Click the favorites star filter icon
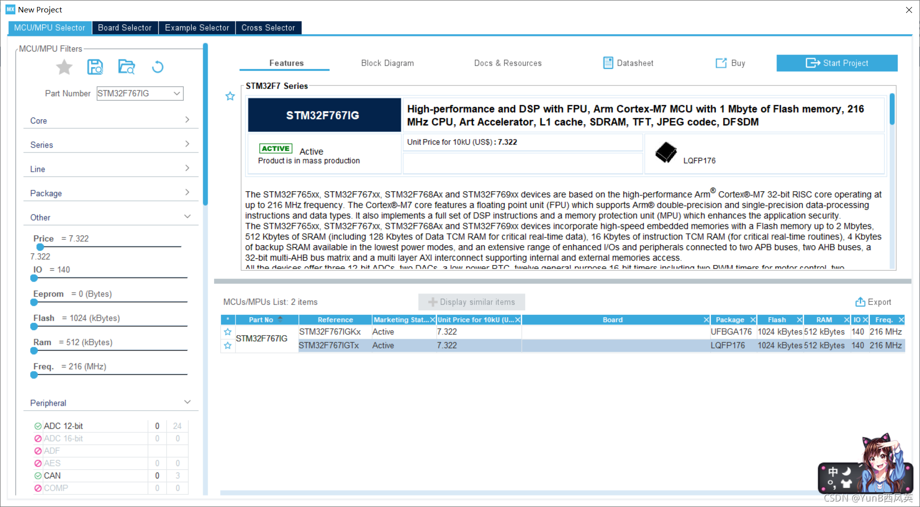 (64, 67)
